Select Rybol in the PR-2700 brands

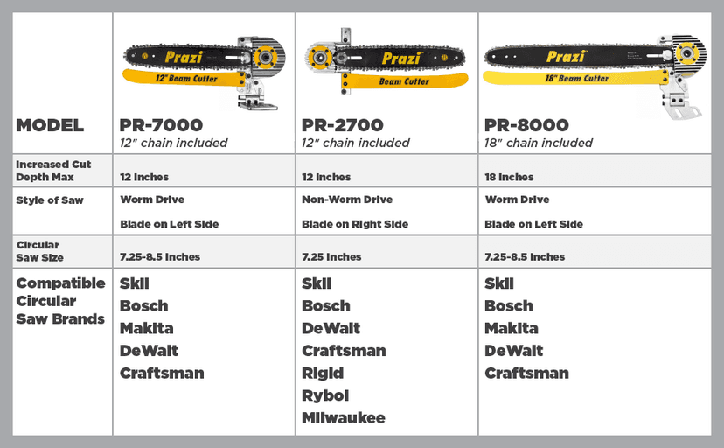pos(324,395)
